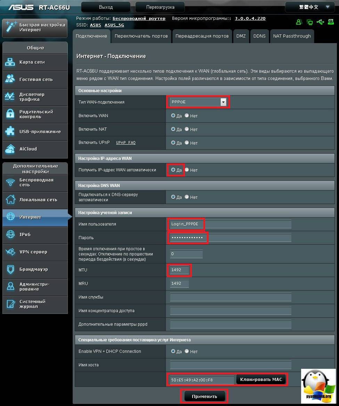The width and height of the screenshot is (339, 406).
Task: Click the ASUS_5G SSID link
Action: coord(114,25)
